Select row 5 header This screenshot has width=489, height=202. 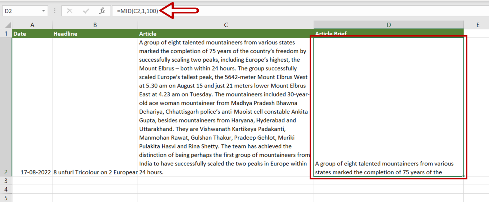point(6,198)
